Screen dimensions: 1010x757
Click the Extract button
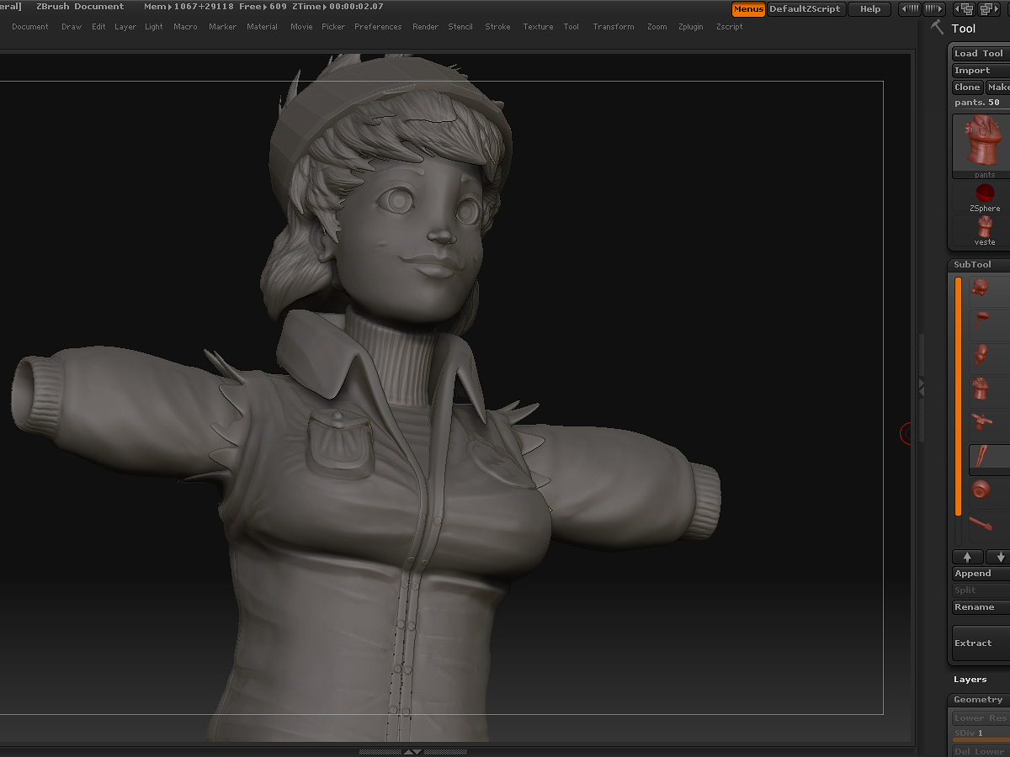click(981, 643)
